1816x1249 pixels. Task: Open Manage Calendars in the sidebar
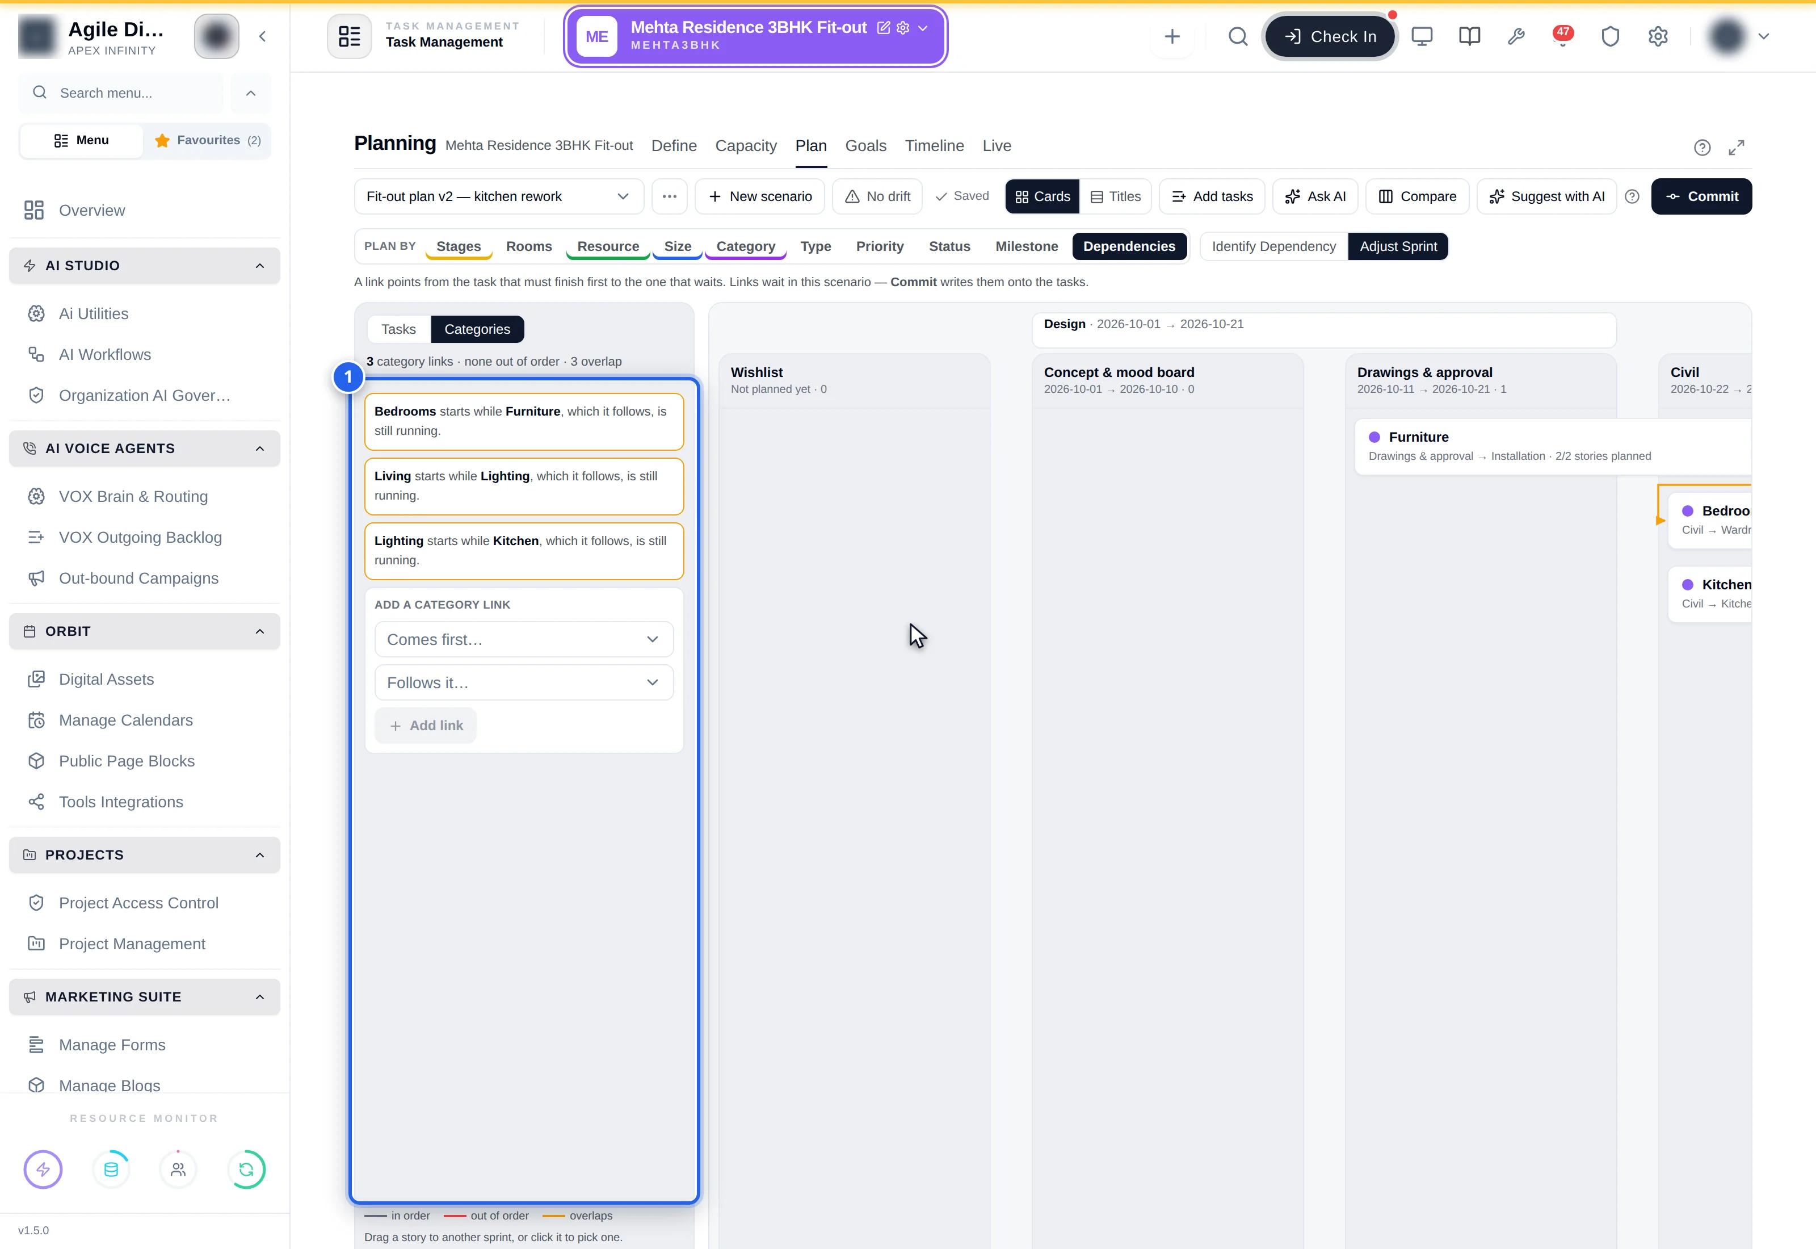[x=145, y=720]
